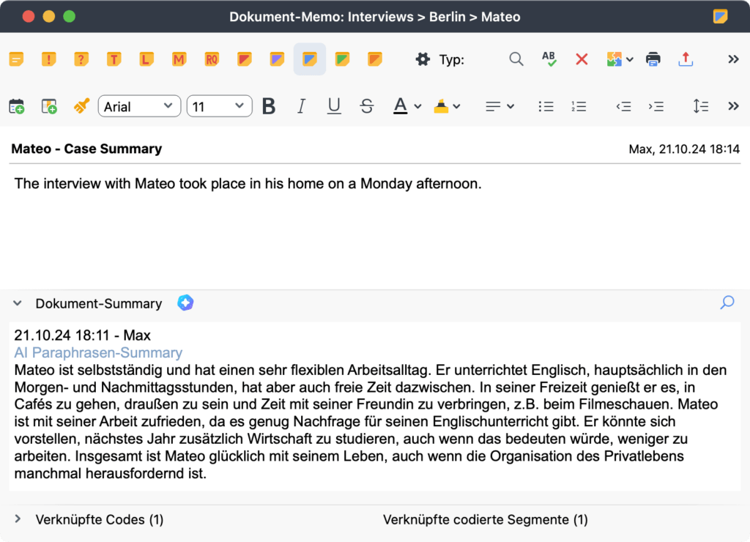Toggle underline formatting
This screenshot has height=542, width=750.
(x=334, y=106)
